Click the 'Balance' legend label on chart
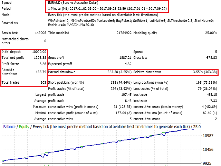221x166 pixels. 9,127
